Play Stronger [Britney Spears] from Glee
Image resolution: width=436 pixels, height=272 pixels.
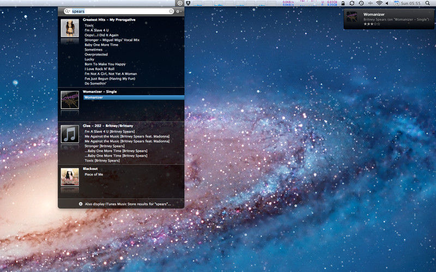[x=105, y=146]
